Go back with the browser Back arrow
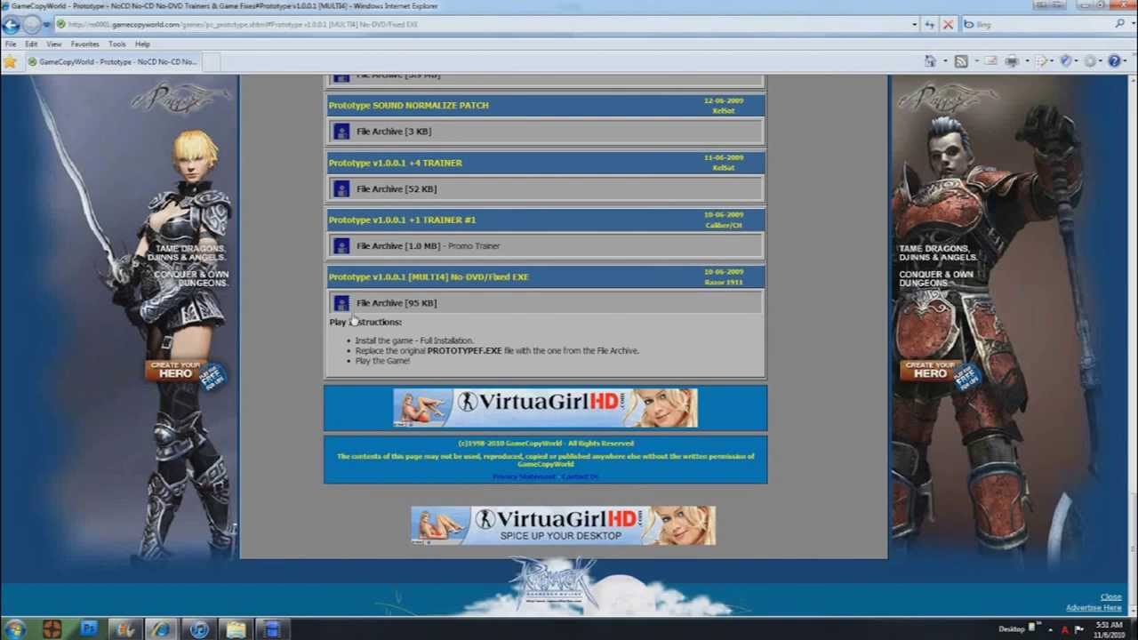 click(x=12, y=25)
